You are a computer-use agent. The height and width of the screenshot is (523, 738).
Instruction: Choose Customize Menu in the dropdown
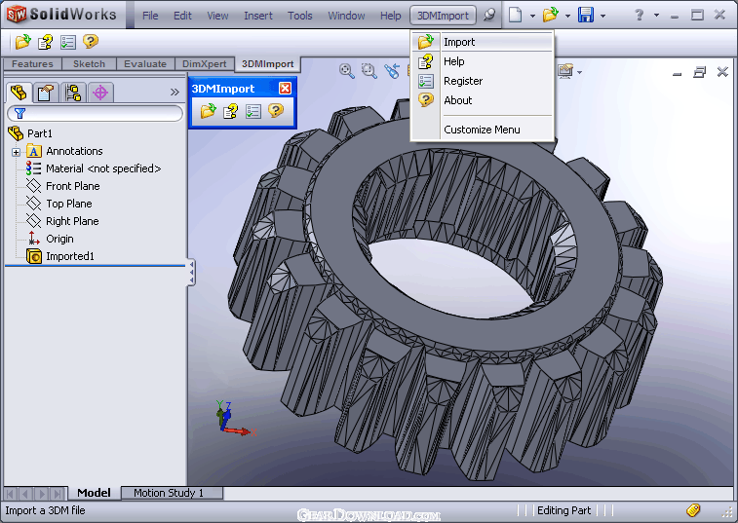[482, 130]
